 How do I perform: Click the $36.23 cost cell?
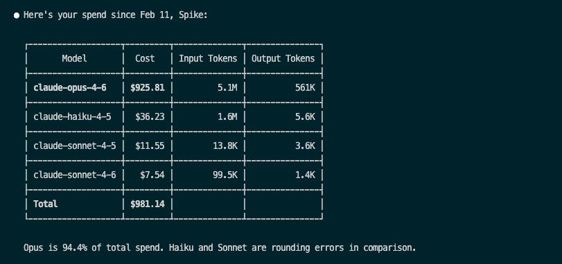150,117
